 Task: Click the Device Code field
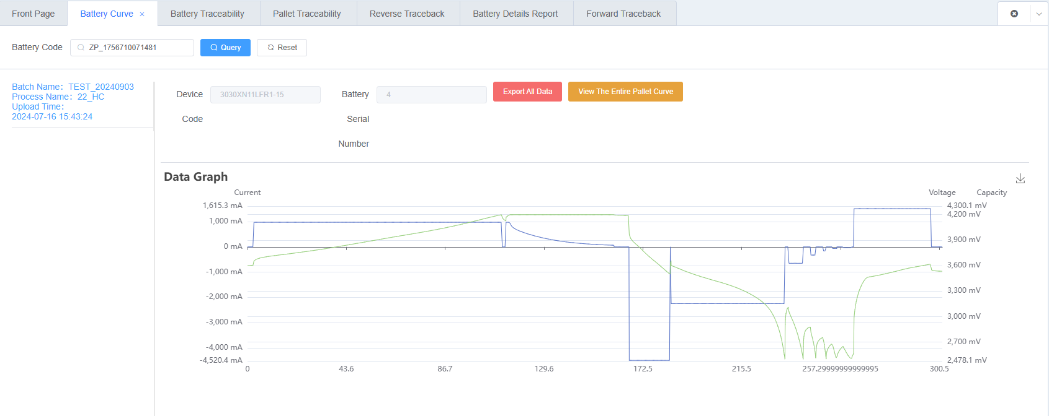(x=266, y=95)
